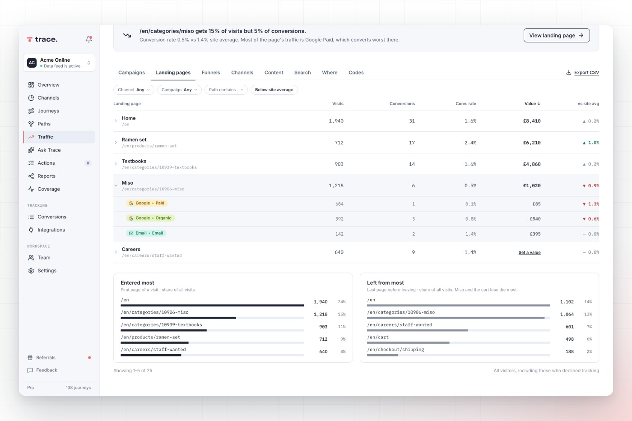Collapse the Miso landing page row

(116, 185)
